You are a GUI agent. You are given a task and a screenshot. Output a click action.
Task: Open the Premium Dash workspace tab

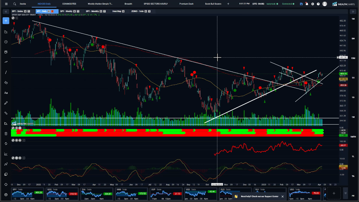click(186, 4)
